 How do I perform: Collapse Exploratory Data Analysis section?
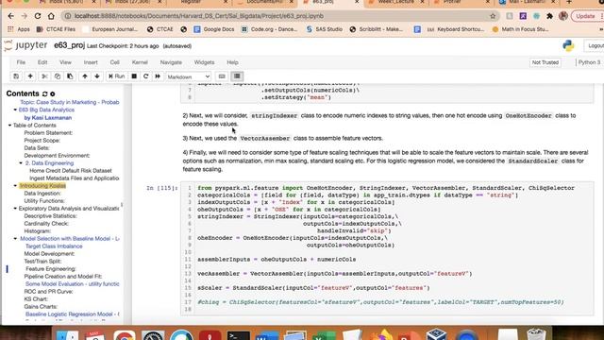(15, 209)
